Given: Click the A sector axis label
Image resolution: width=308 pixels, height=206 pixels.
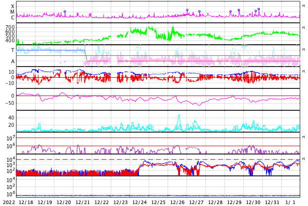Looking at the screenshot, I should click(13, 61).
